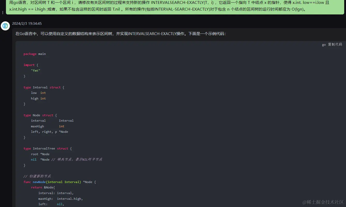Click the timestamp 2024/2/3 19:34:45
346x207 pixels.
coord(27,23)
